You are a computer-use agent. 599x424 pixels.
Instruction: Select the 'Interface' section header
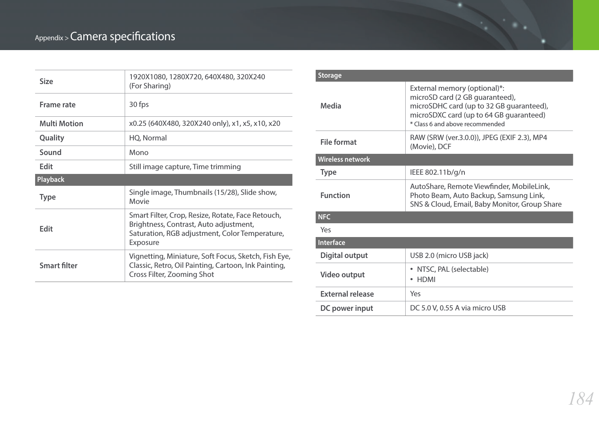444,243
